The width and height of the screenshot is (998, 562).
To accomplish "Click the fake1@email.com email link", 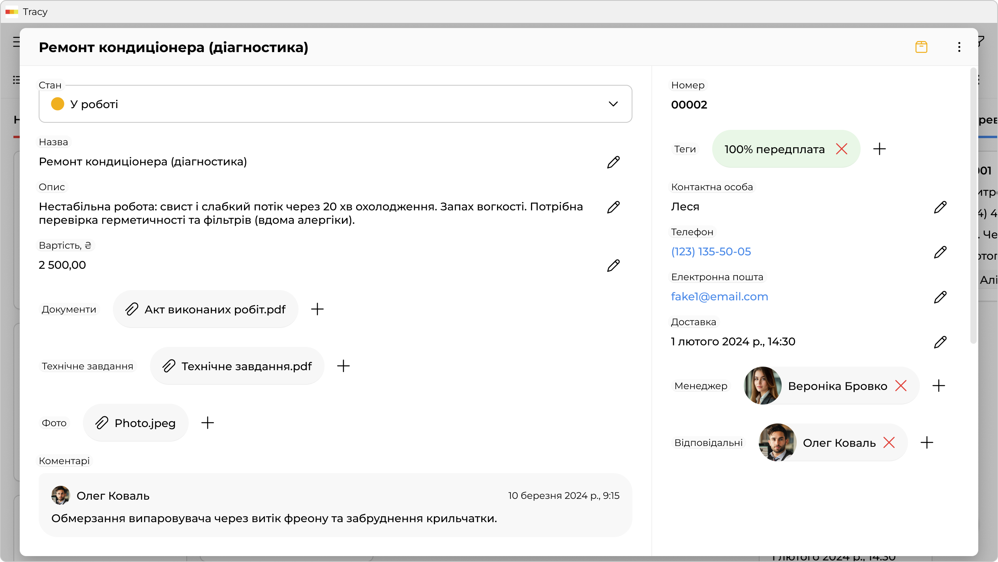I will pyautogui.click(x=719, y=297).
